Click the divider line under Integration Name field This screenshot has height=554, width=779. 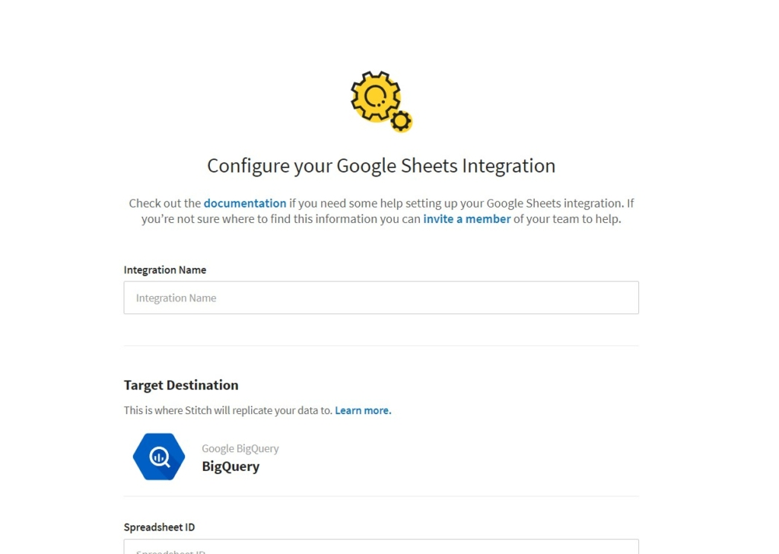click(381, 345)
